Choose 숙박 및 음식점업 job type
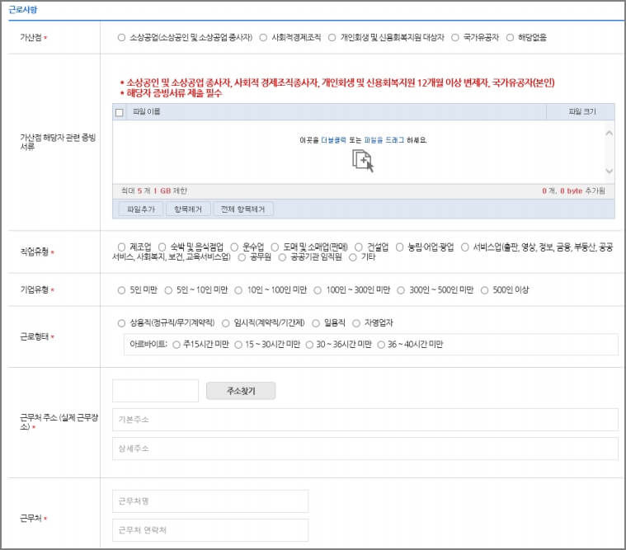The height and width of the screenshot is (550, 626). pos(162,247)
